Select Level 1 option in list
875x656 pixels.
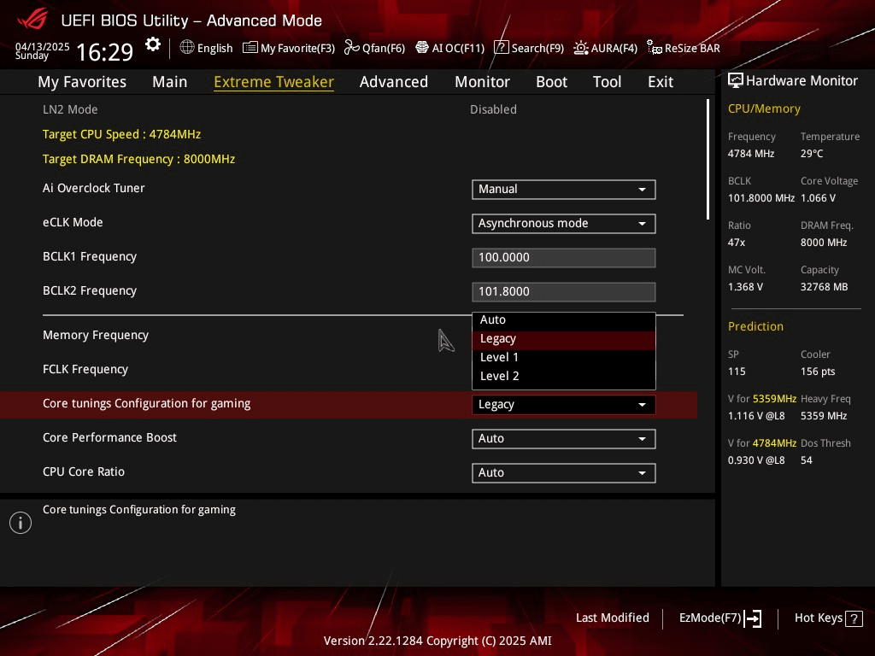[564, 358]
